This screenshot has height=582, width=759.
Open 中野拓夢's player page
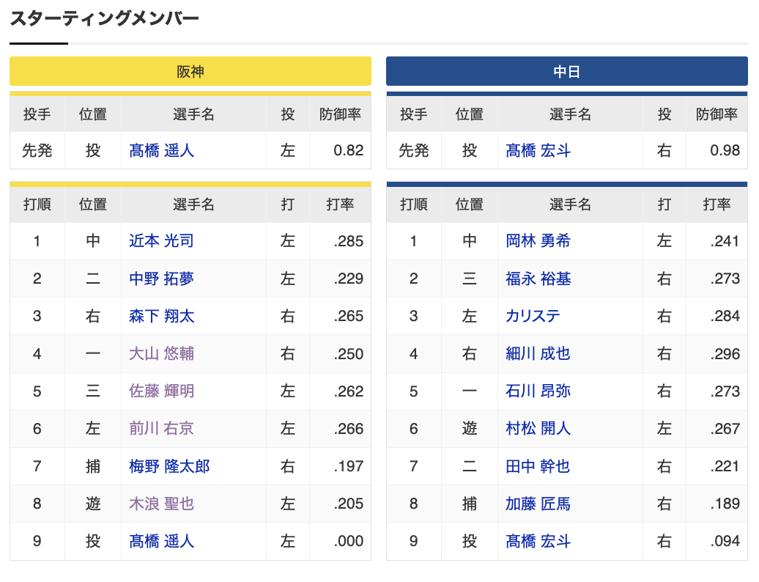[x=162, y=279]
